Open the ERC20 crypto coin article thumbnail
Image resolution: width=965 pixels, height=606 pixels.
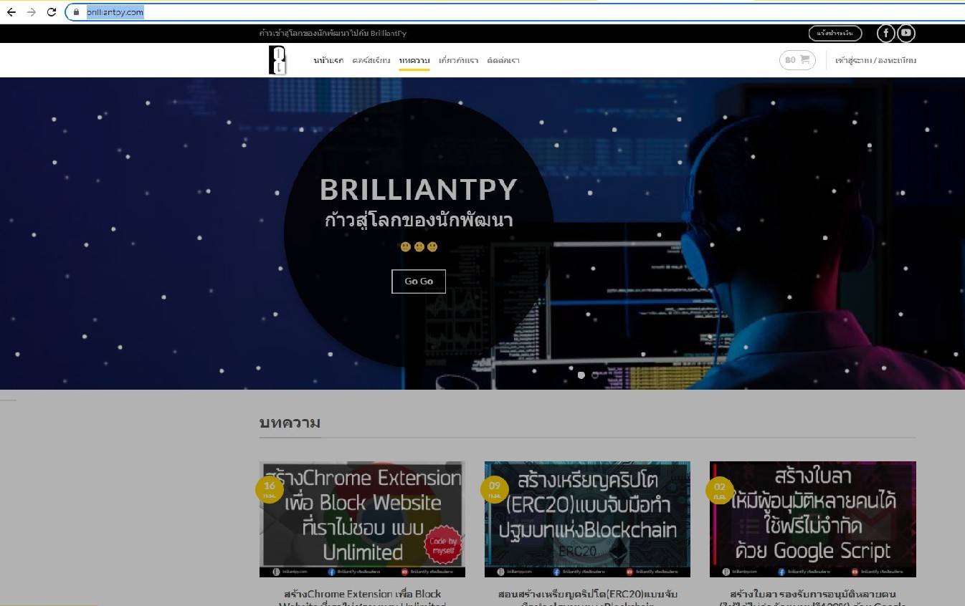tap(587, 519)
